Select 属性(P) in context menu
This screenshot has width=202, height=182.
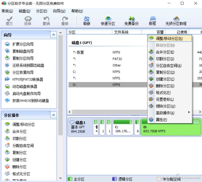170,120
